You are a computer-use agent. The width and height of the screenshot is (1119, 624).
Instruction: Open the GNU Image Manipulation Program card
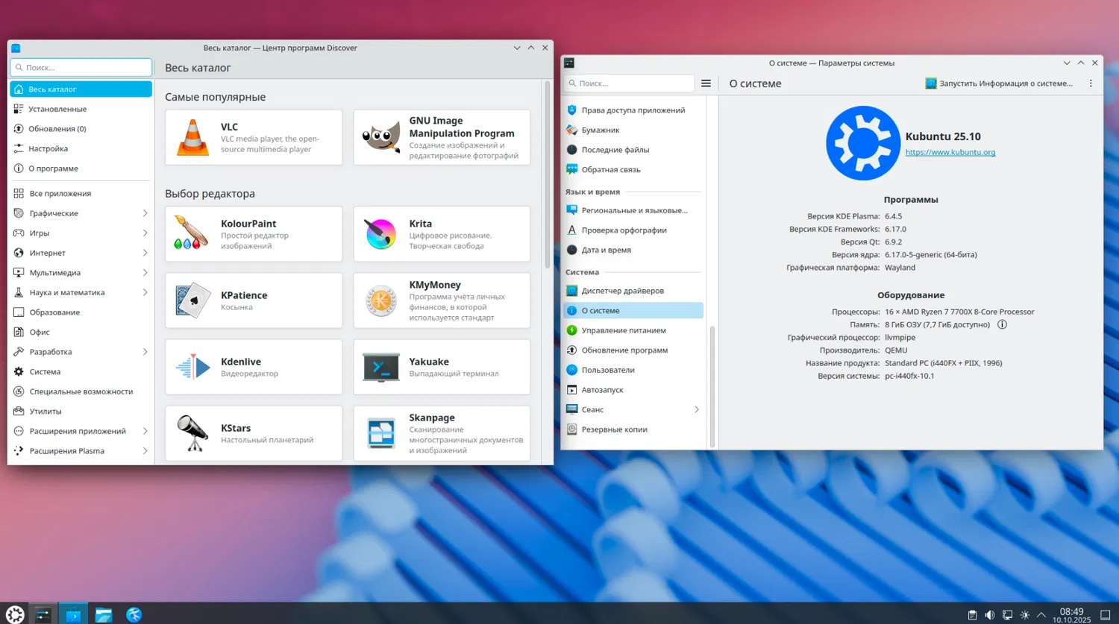[442, 138]
